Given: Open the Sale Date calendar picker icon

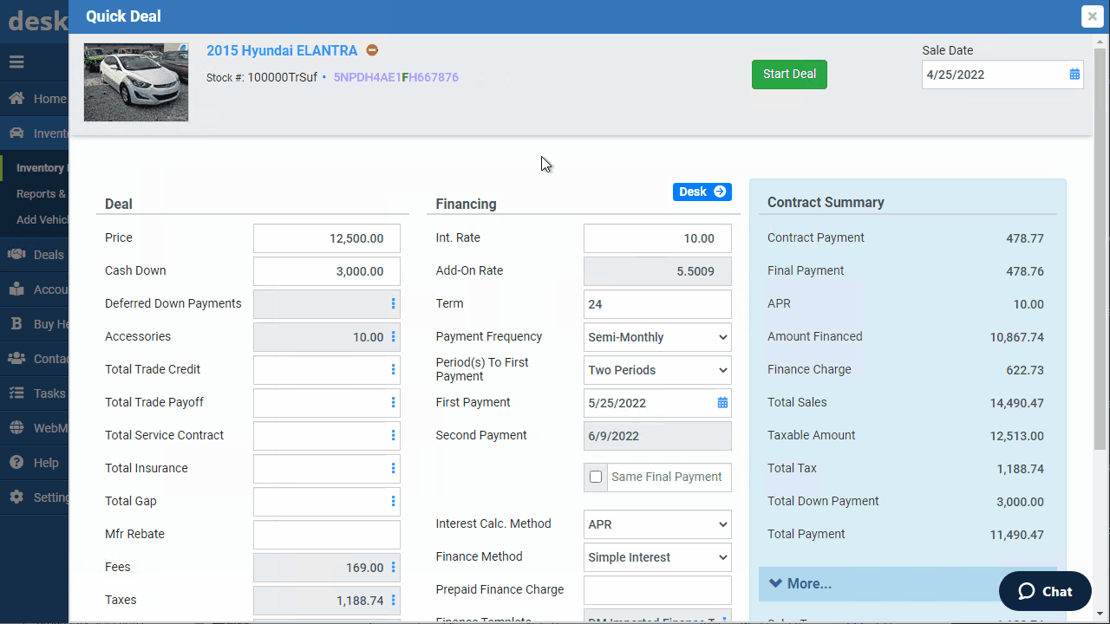Looking at the screenshot, I should tap(1074, 75).
